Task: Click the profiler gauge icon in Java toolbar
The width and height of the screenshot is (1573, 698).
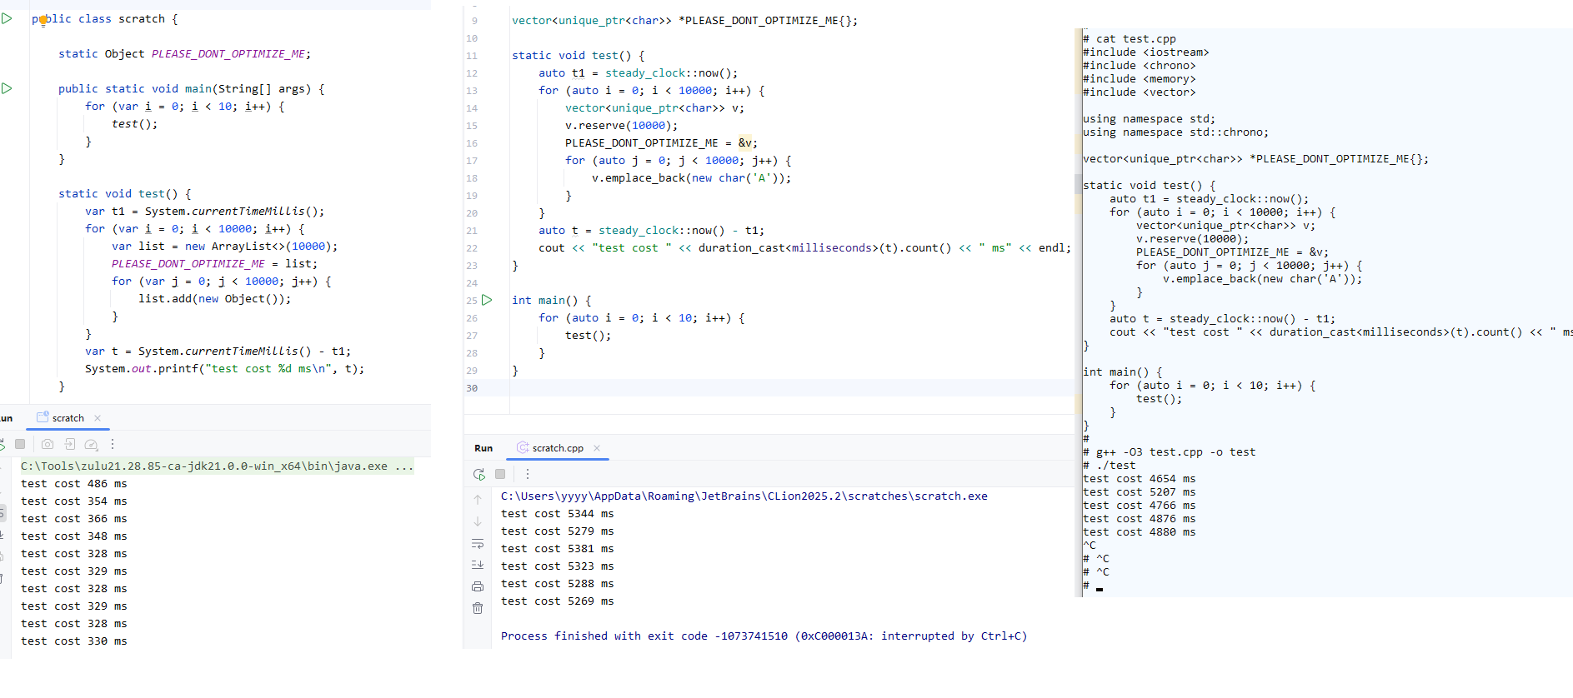Action: pyautogui.click(x=92, y=445)
